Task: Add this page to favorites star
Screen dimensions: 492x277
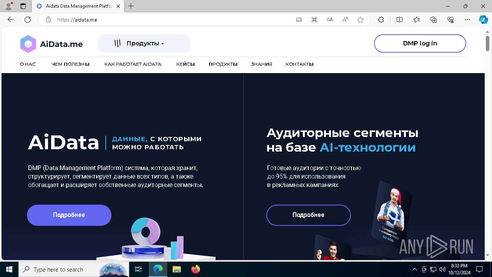Action: pos(361,20)
